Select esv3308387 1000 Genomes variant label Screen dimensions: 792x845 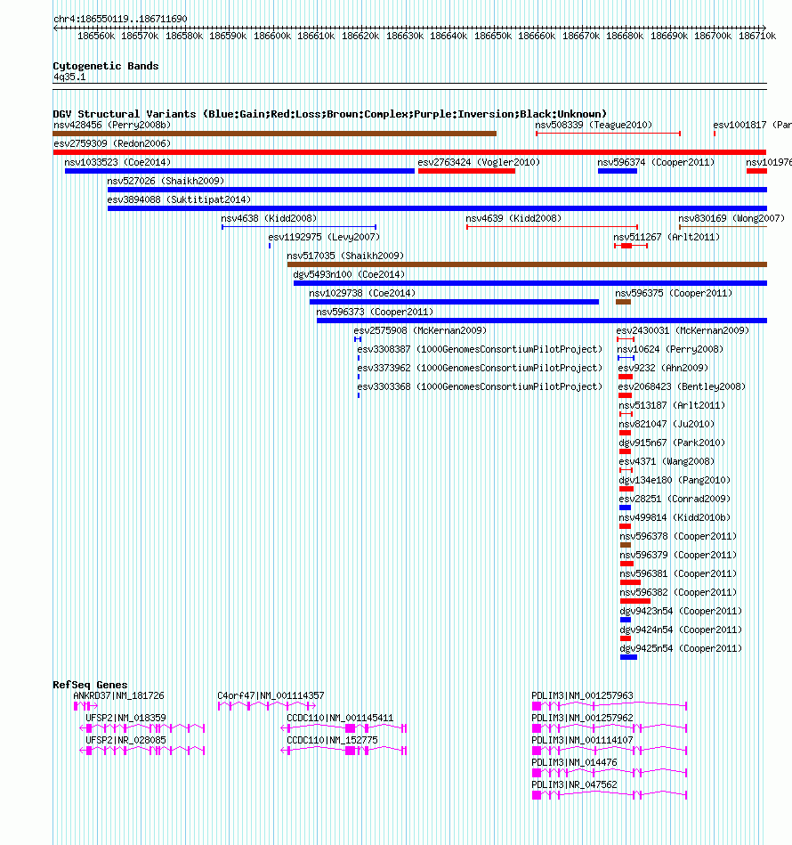[x=480, y=349]
